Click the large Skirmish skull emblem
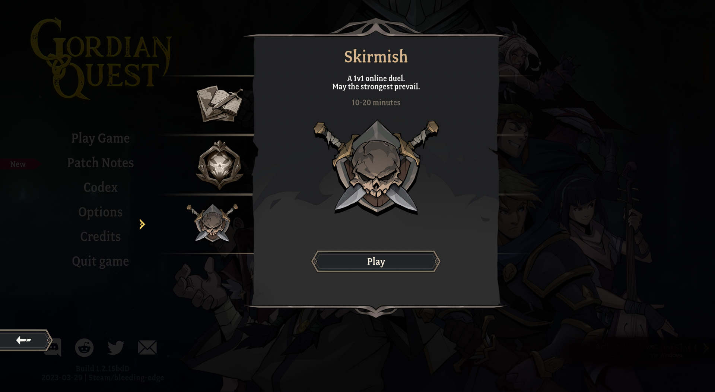The width and height of the screenshot is (715, 392). [376, 167]
